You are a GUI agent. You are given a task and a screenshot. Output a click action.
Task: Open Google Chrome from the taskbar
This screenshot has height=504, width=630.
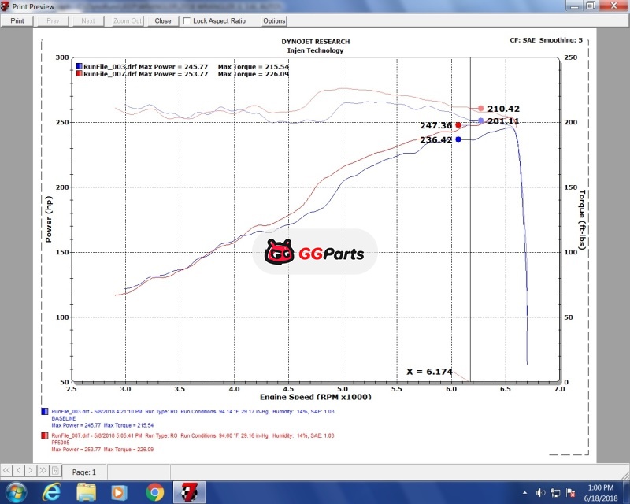pos(154,492)
